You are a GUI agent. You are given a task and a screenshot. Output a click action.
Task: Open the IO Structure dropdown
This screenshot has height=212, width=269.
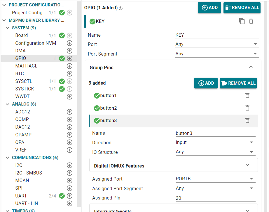[x=216, y=152]
